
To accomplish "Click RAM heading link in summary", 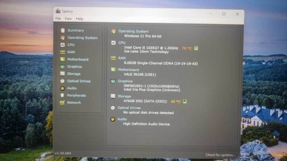I will 122,58.
